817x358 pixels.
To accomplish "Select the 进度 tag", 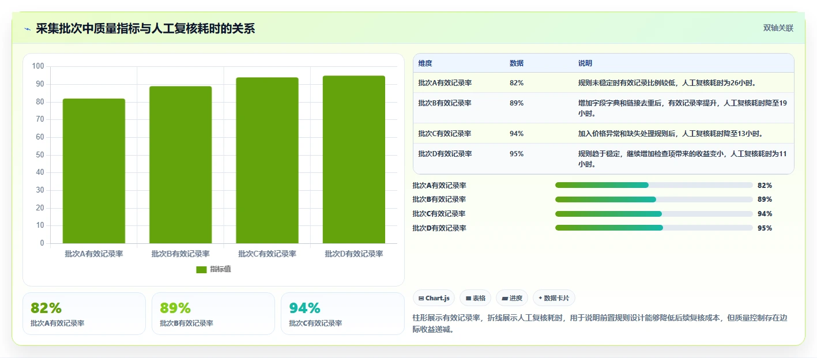I will (512, 298).
